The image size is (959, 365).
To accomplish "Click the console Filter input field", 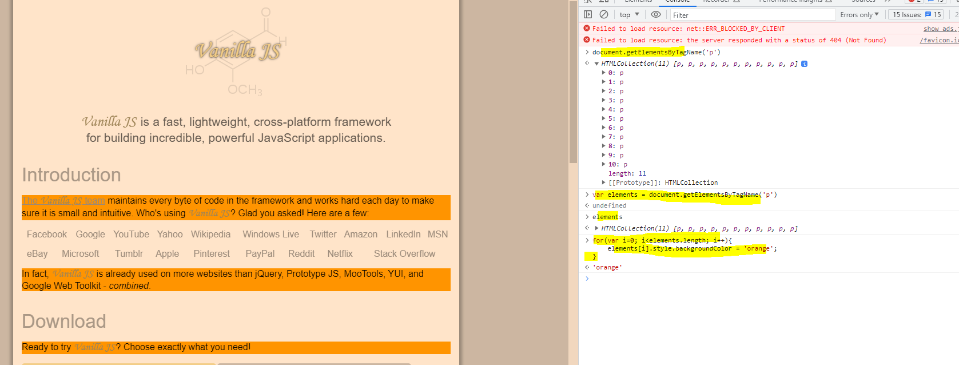I will (x=752, y=15).
